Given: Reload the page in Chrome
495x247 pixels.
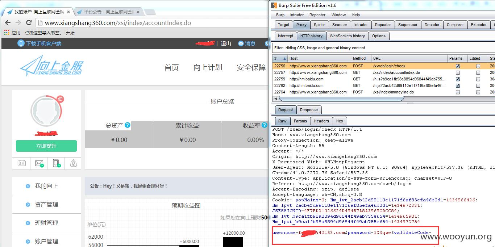Looking at the screenshot, I should (29, 23).
